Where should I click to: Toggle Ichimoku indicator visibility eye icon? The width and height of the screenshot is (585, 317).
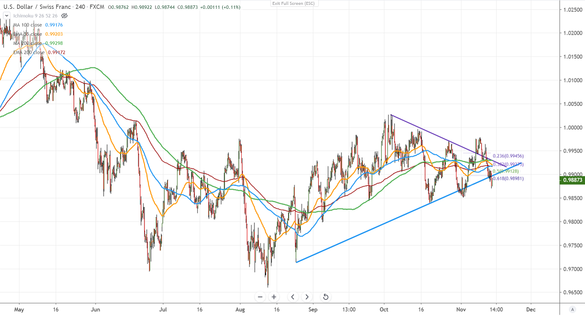pos(64,16)
